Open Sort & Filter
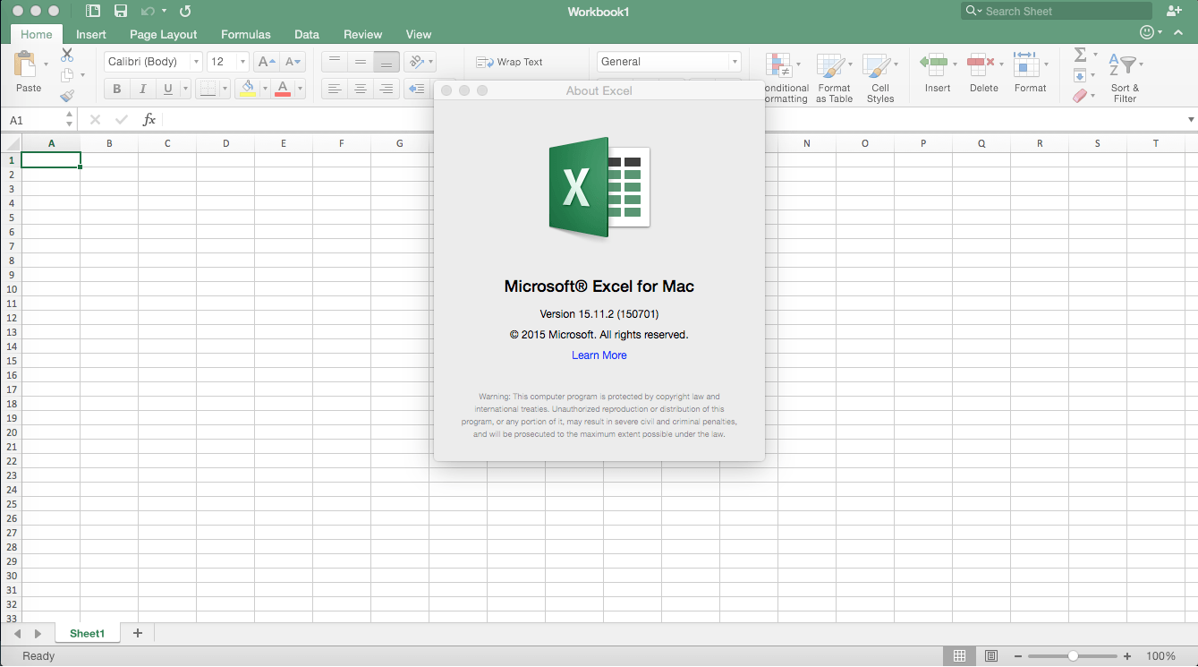The height and width of the screenshot is (667, 1198). point(1125,77)
